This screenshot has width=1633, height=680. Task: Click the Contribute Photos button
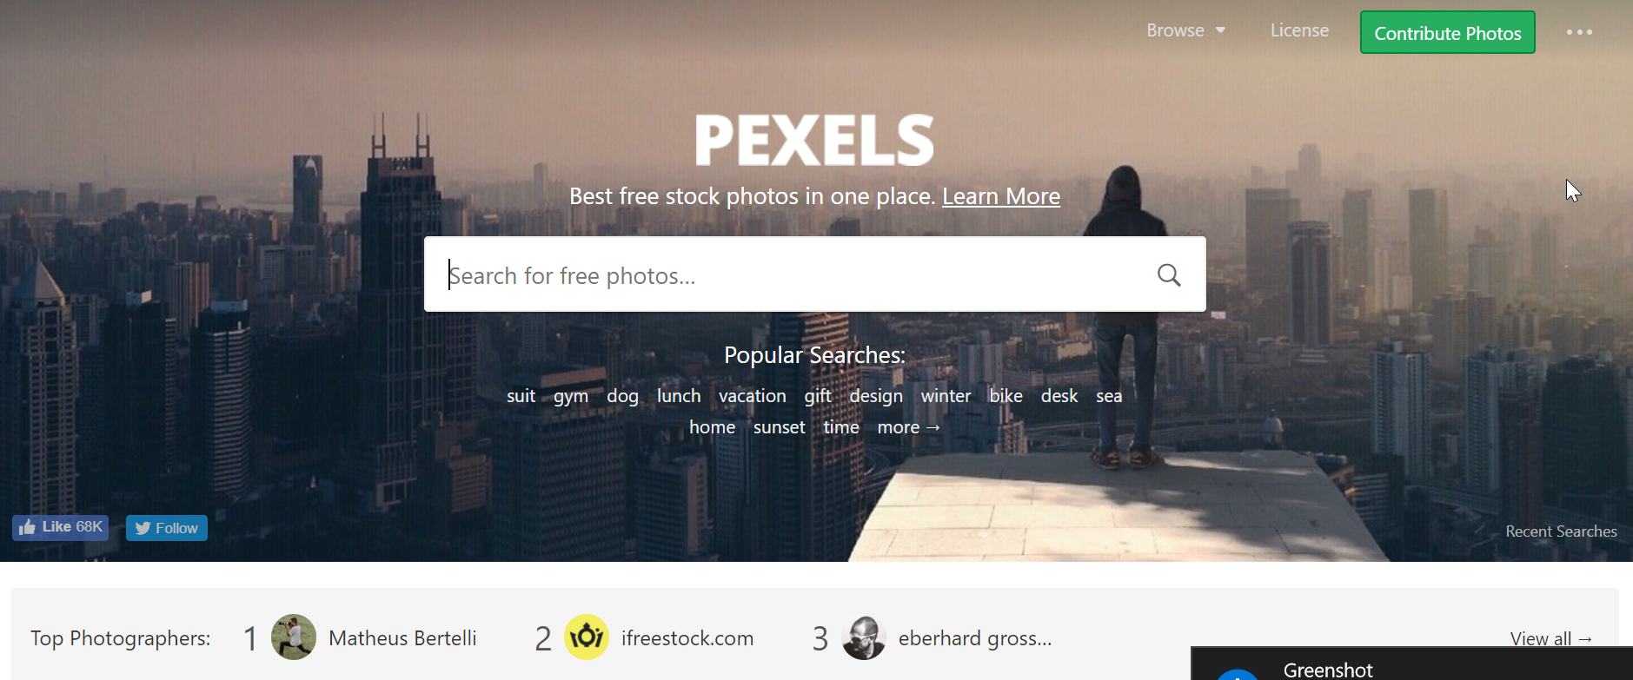(1448, 33)
